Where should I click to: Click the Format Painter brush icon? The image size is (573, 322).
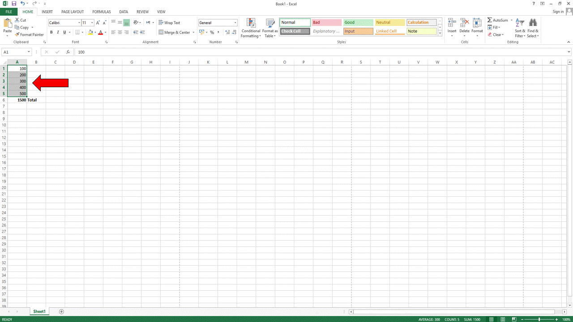coord(17,34)
